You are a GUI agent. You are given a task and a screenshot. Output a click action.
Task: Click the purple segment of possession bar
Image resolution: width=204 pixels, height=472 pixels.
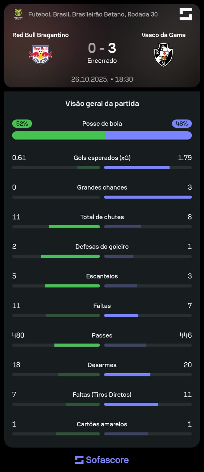pos(149,135)
